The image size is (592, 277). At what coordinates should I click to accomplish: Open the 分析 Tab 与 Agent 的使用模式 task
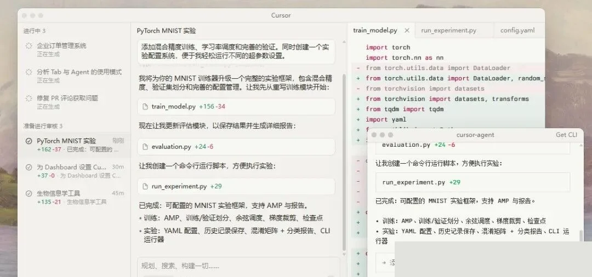[74, 76]
